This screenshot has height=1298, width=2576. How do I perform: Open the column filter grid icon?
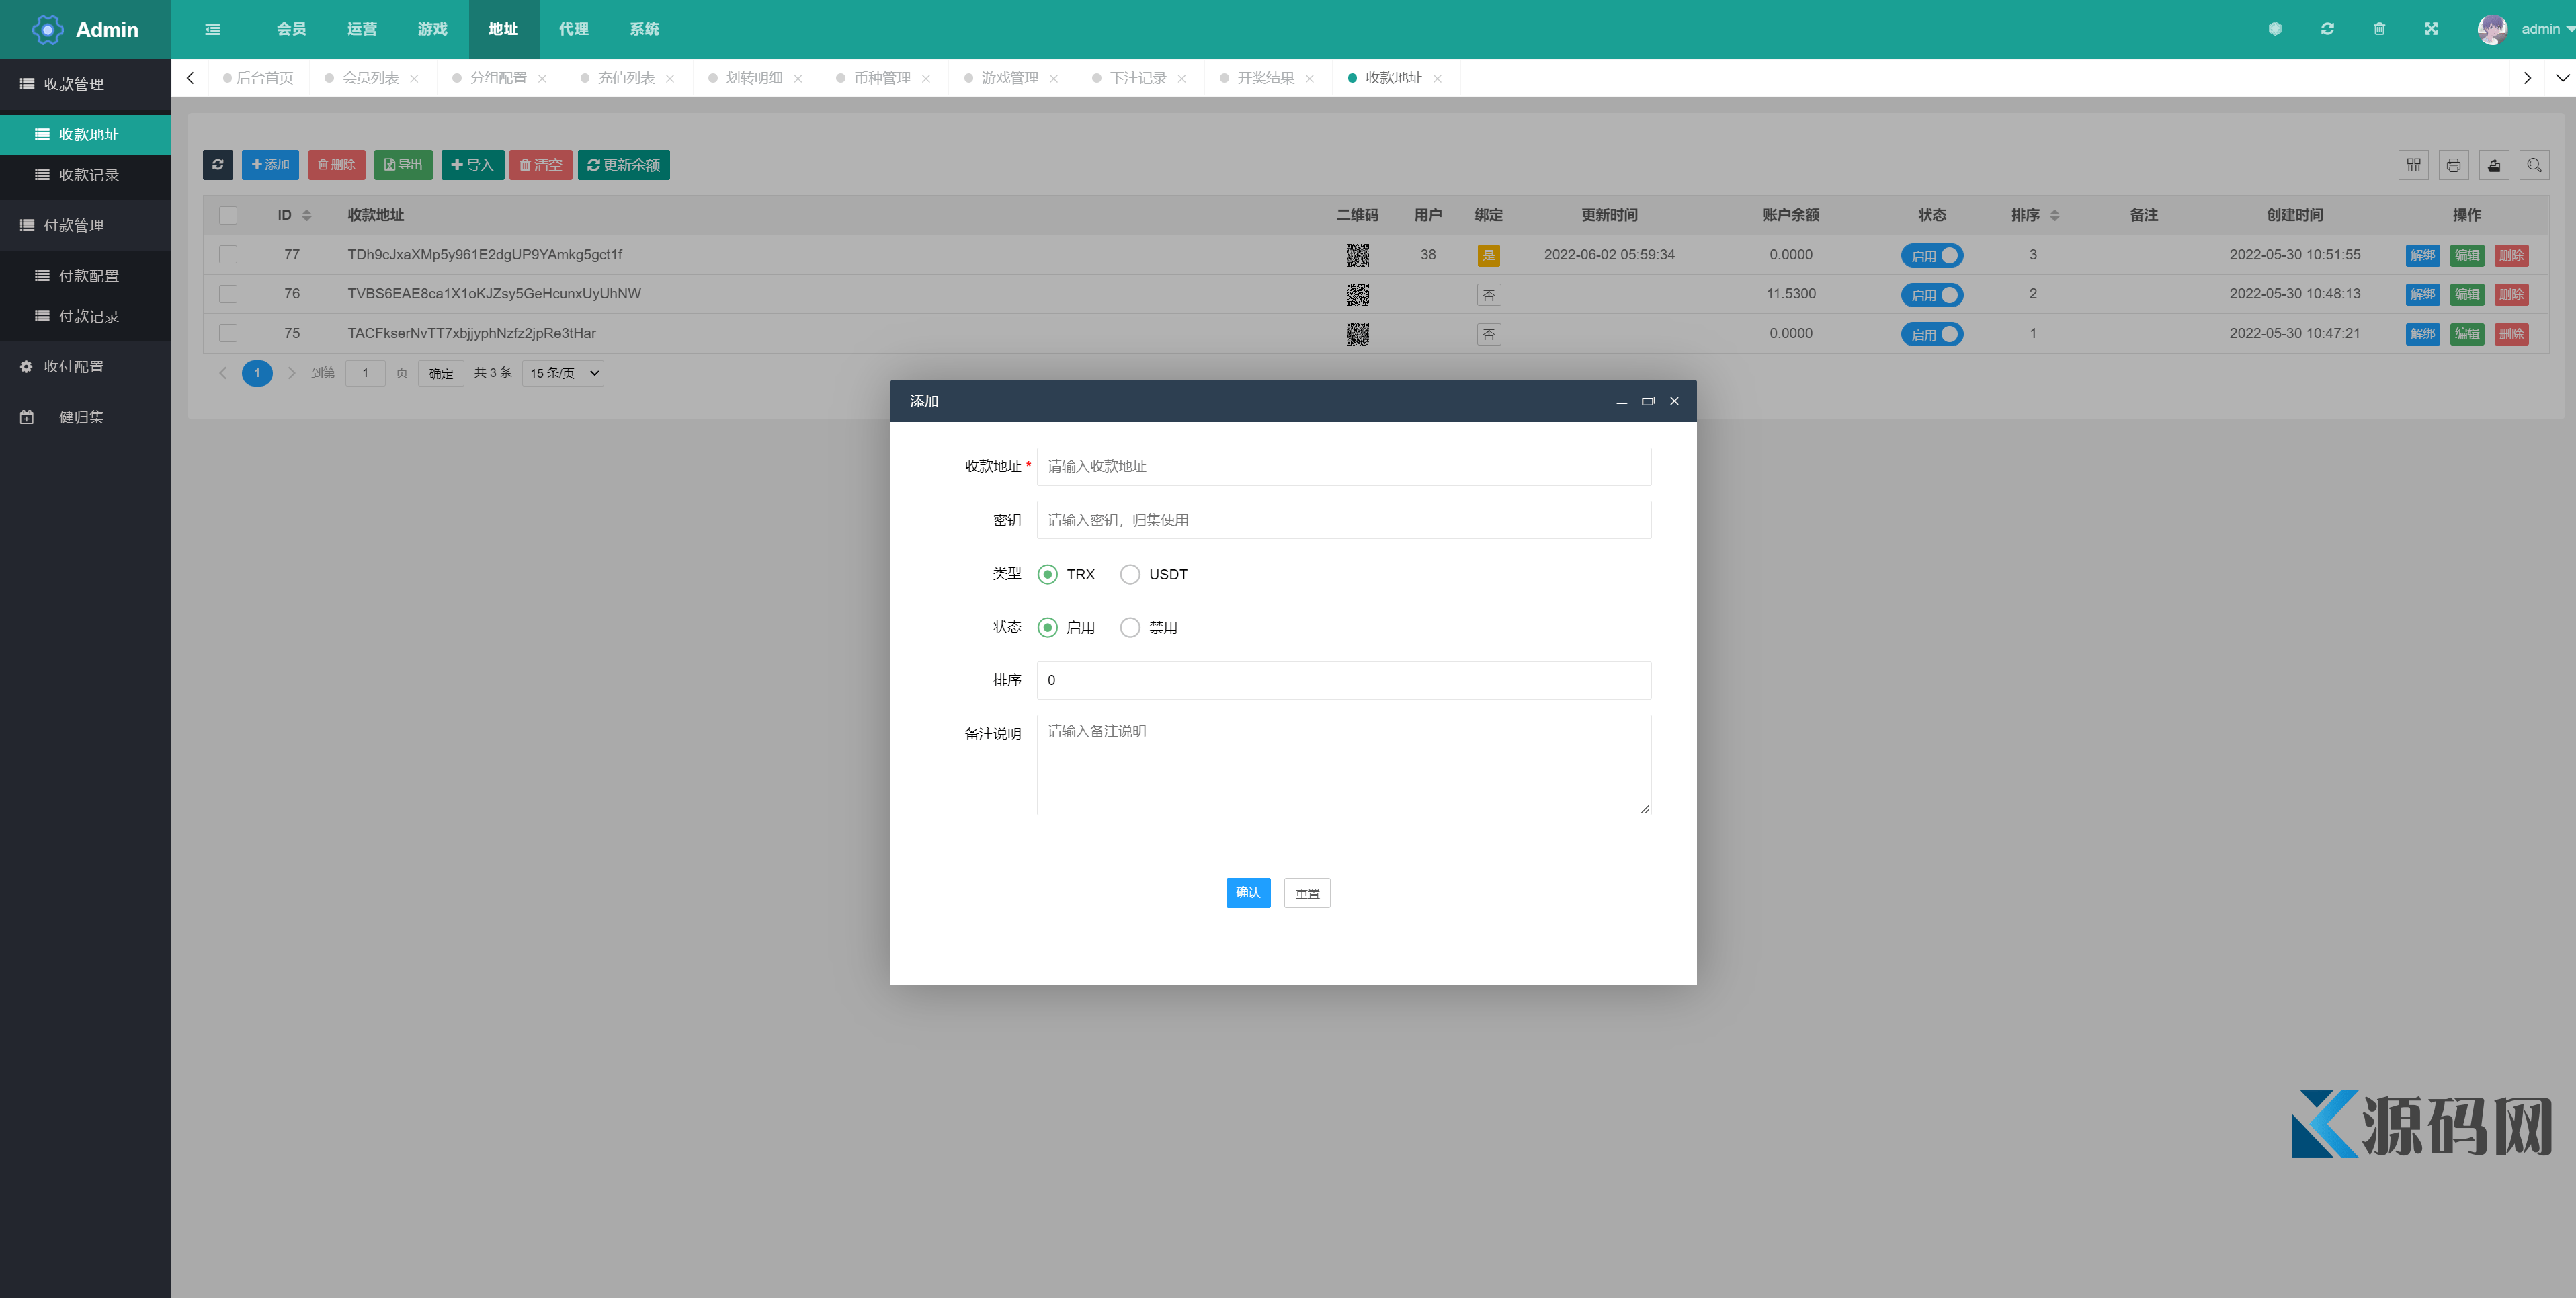pos(2413,165)
